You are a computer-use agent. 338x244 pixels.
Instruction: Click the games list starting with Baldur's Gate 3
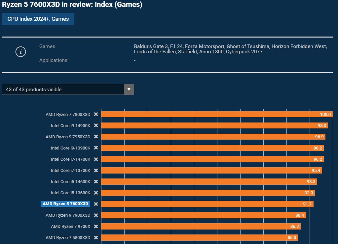(x=230, y=49)
